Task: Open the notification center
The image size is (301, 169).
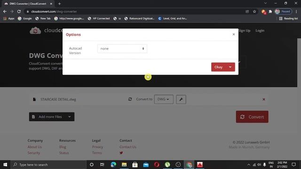Action: pyautogui.click(x=293, y=165)
